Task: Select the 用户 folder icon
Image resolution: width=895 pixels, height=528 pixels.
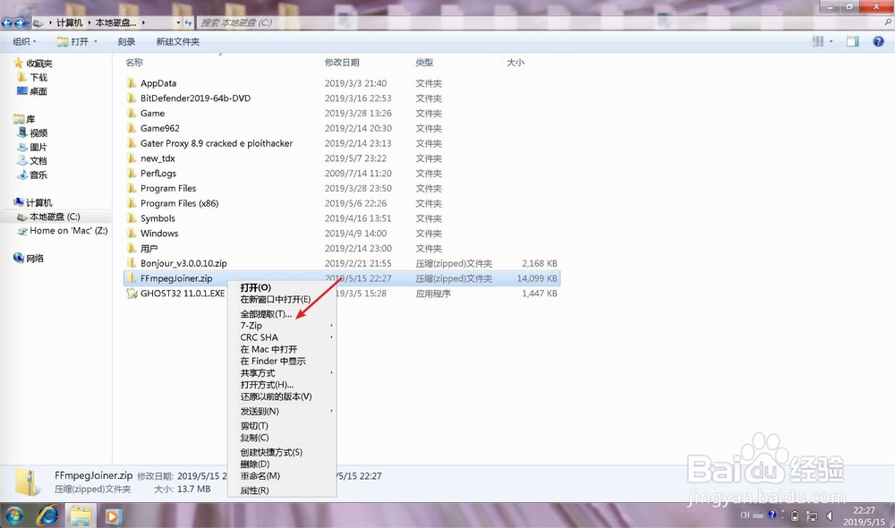Action: pyautogui.click(x=132, y=248)
